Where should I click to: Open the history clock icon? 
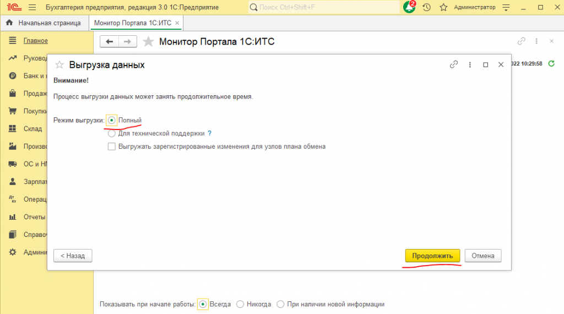tap(426, 8)
